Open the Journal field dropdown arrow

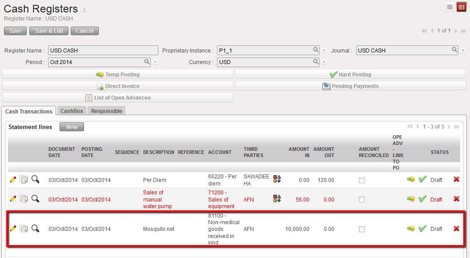click(463, 51)
